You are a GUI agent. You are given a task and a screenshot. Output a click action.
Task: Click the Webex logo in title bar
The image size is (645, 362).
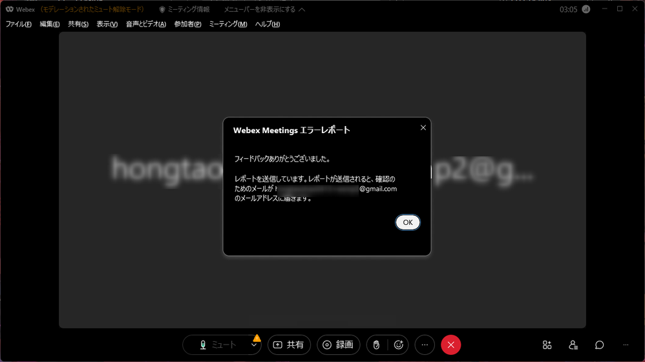pos(10,9)
